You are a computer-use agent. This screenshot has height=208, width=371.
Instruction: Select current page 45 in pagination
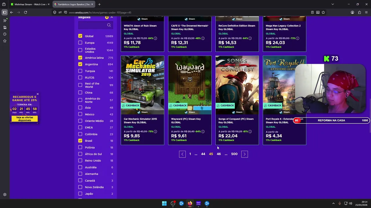click(211, 154)
